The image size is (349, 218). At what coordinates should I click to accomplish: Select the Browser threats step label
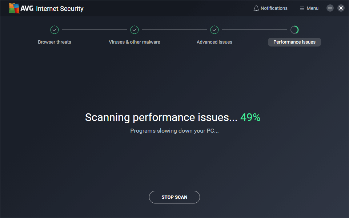(x=55, y=42)
